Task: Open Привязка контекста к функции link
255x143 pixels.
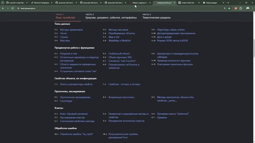Action: click(x=174, y=61)
